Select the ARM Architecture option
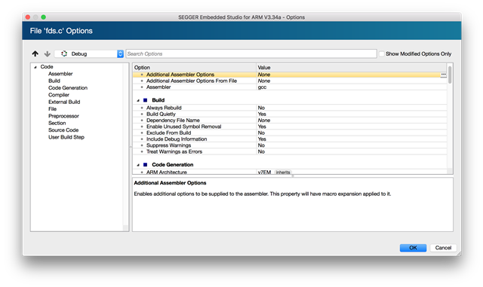Image resolution: width=483 pixels, height=287 pixels. pos(290,172)
